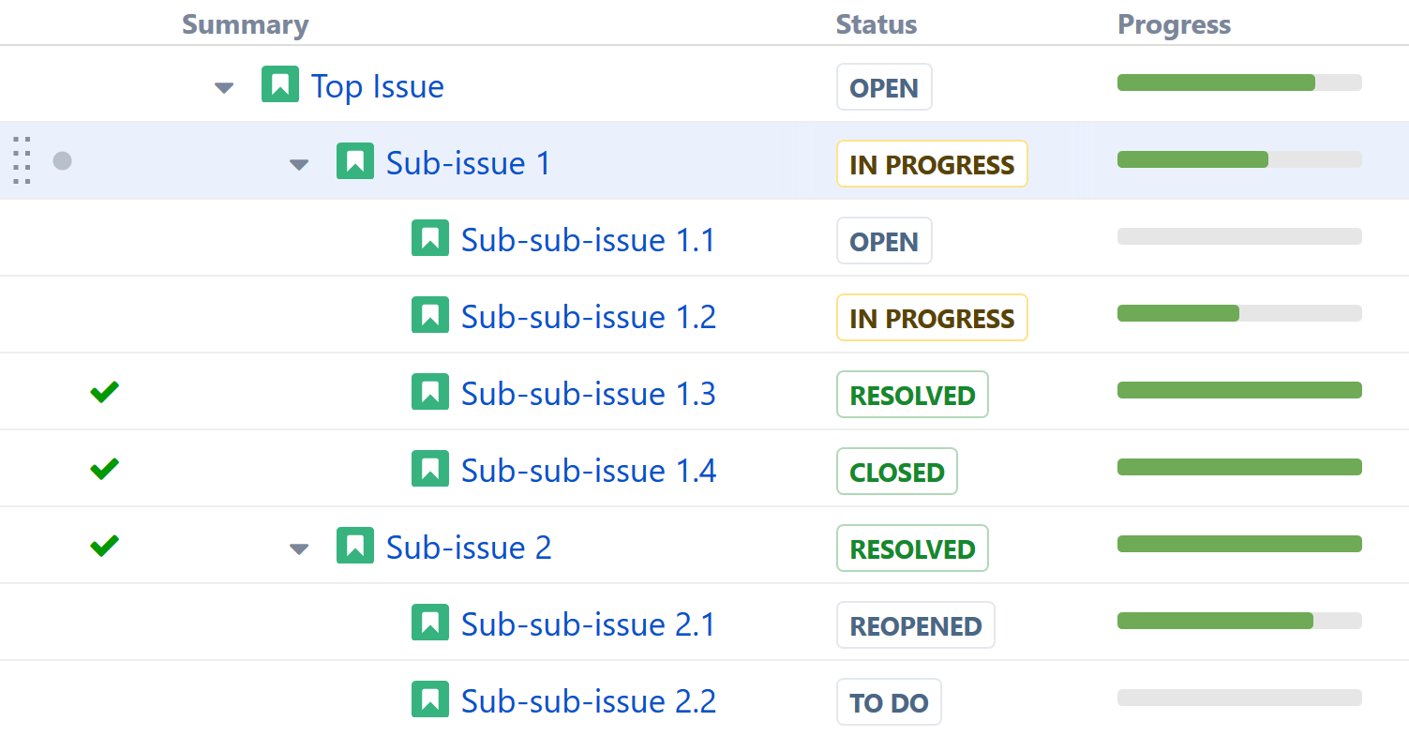Click the checkmark next to Sub-sub-issue 1.3
The image size is (1409, 736).
click(104, 391)
